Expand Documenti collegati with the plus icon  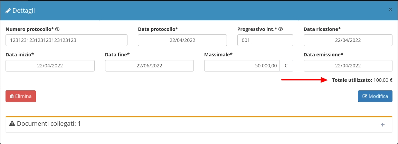coord(382,125)
